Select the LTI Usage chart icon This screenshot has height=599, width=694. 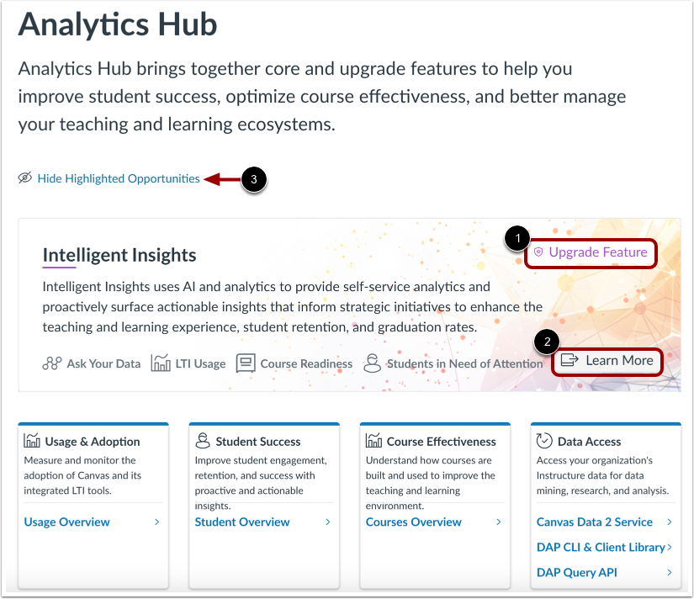159,362
